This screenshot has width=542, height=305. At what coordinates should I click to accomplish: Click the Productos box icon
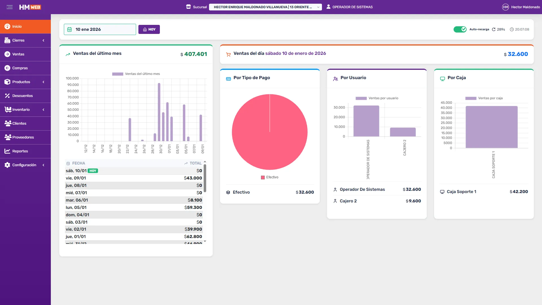[7, 82]
